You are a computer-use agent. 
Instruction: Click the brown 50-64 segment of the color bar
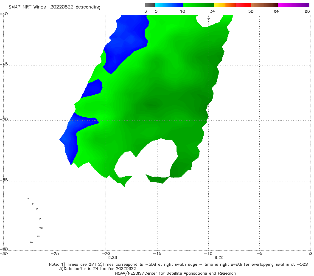tap(264, 5)
